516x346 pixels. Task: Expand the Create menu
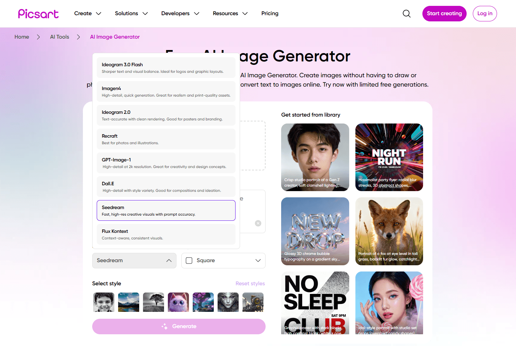pyautogui.click(x=88, y=13)
